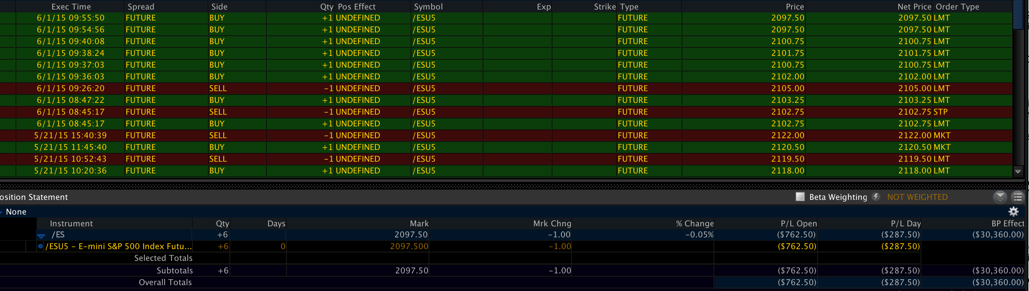Viewport: 1029px width, 291px height.
Task: Click the /ESU5 symbol in the 5/21/15 11:45:40 row
Action: [424, 147]
